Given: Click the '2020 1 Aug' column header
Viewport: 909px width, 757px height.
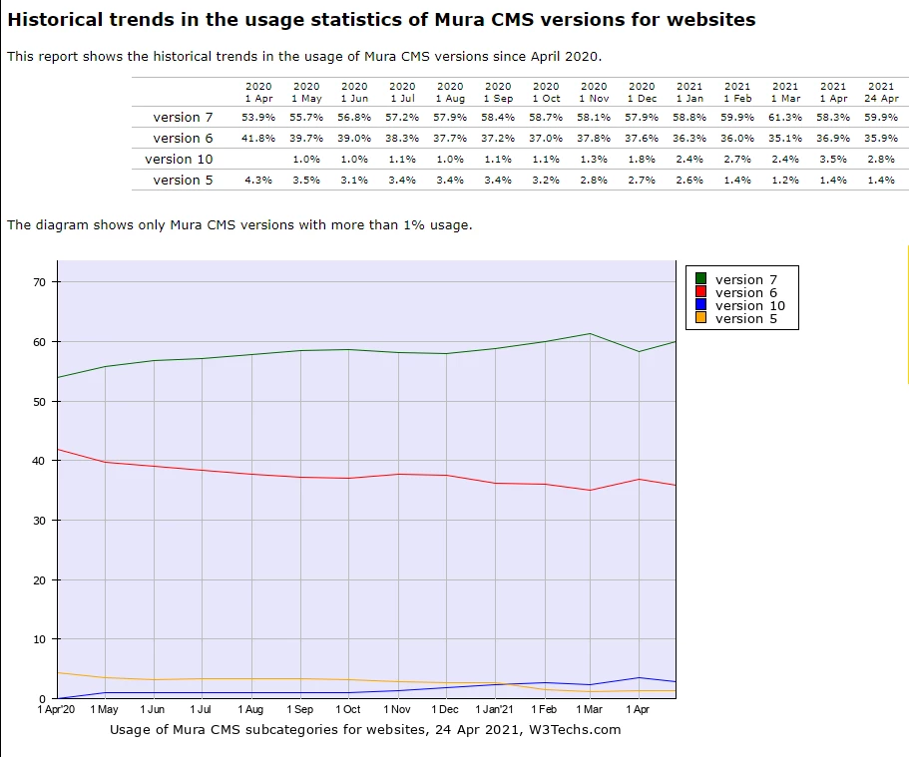Looking at the screenshot, I should pos(450,92).
